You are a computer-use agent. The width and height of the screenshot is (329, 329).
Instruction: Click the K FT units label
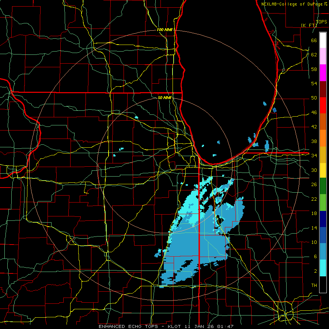point(309,25)
